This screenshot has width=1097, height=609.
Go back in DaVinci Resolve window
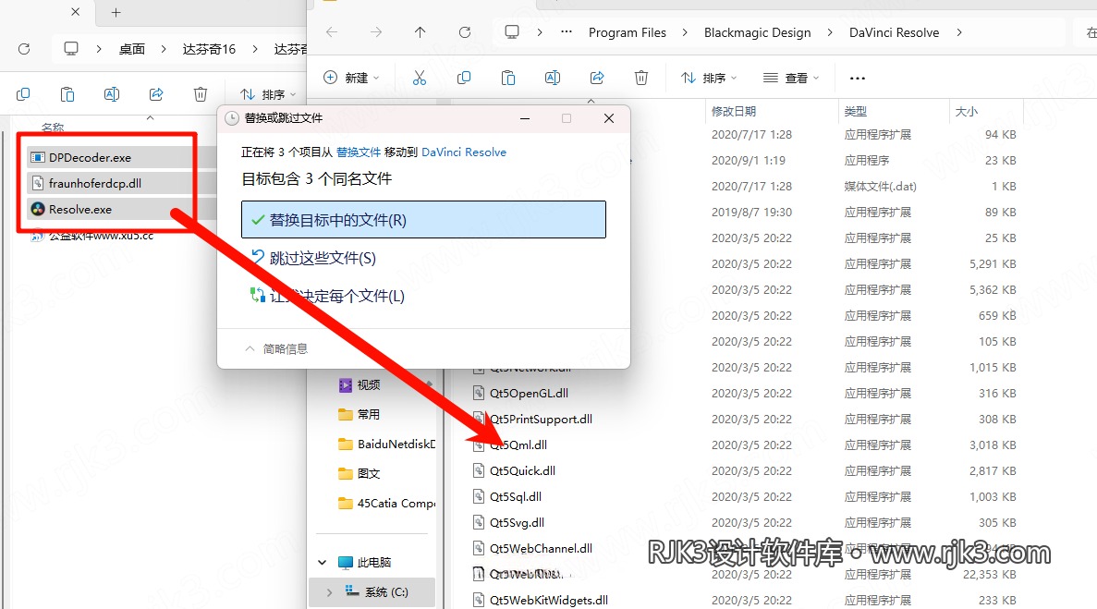click(332, 32)
